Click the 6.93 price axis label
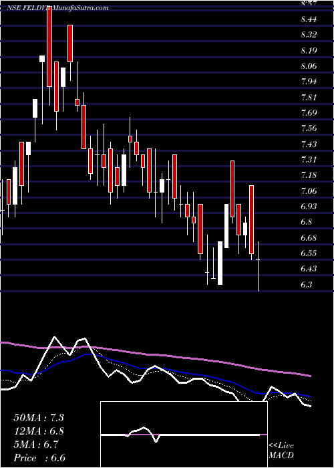The image size is (334, 468). click(309, 206)
